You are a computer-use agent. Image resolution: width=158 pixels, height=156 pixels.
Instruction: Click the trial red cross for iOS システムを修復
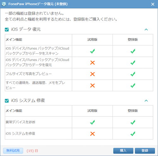click(x=93, y=134)
